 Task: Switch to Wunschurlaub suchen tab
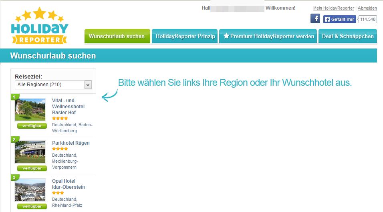pos(117,36)
